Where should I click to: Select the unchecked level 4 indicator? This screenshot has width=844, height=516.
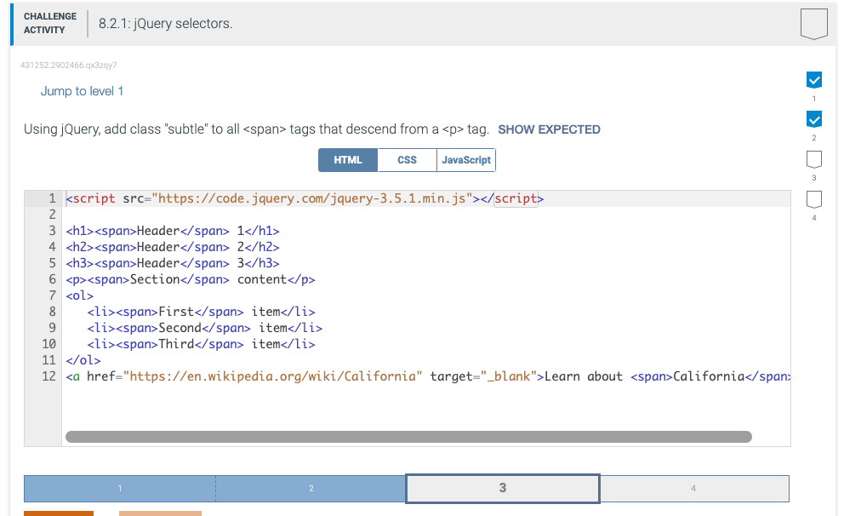(814, 199)
